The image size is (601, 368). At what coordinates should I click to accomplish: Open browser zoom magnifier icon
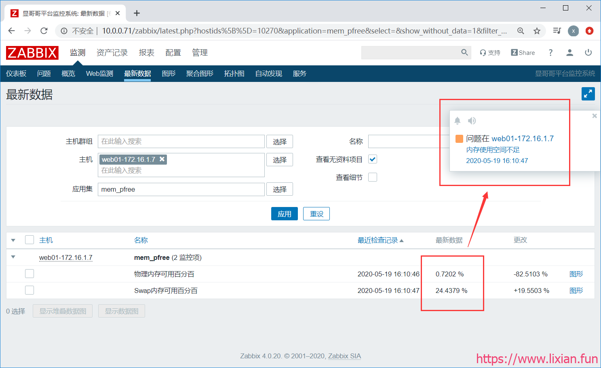pos(521,31)
